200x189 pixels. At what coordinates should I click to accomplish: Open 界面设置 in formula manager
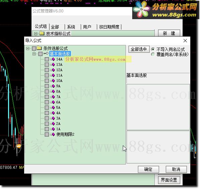[169, 180]
